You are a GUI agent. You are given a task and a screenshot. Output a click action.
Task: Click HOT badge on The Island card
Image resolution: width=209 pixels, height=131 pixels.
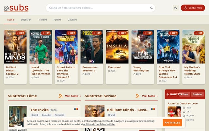click(122, 33)
